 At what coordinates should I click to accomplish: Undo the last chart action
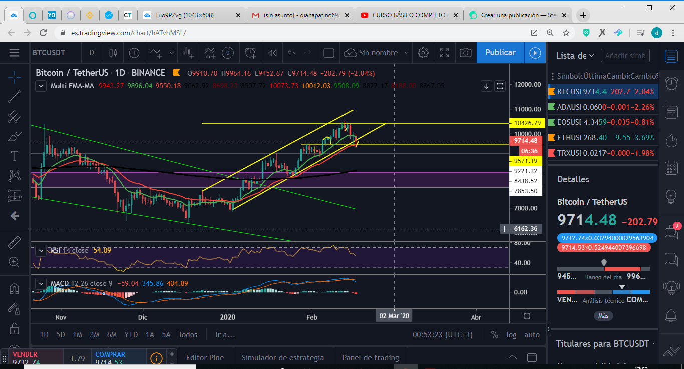[292, 53]
